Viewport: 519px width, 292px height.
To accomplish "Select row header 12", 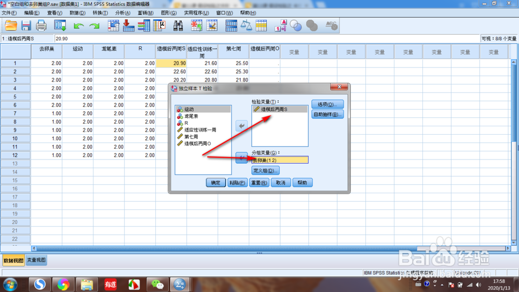I will (15, 155).
